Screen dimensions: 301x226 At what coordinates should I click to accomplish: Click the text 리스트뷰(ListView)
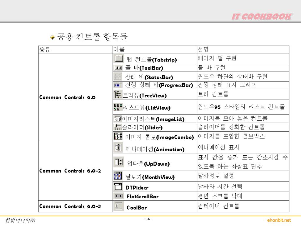click(x=147, y=107)
